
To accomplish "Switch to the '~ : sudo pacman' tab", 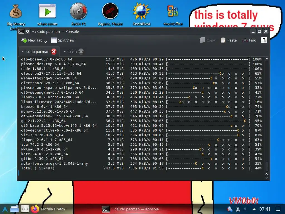I will (x=35, y=52).
